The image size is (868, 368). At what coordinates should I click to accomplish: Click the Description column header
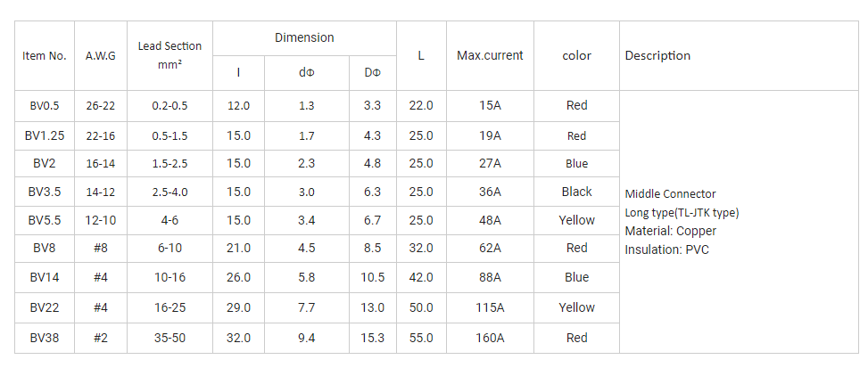click(x=657, y=55)
